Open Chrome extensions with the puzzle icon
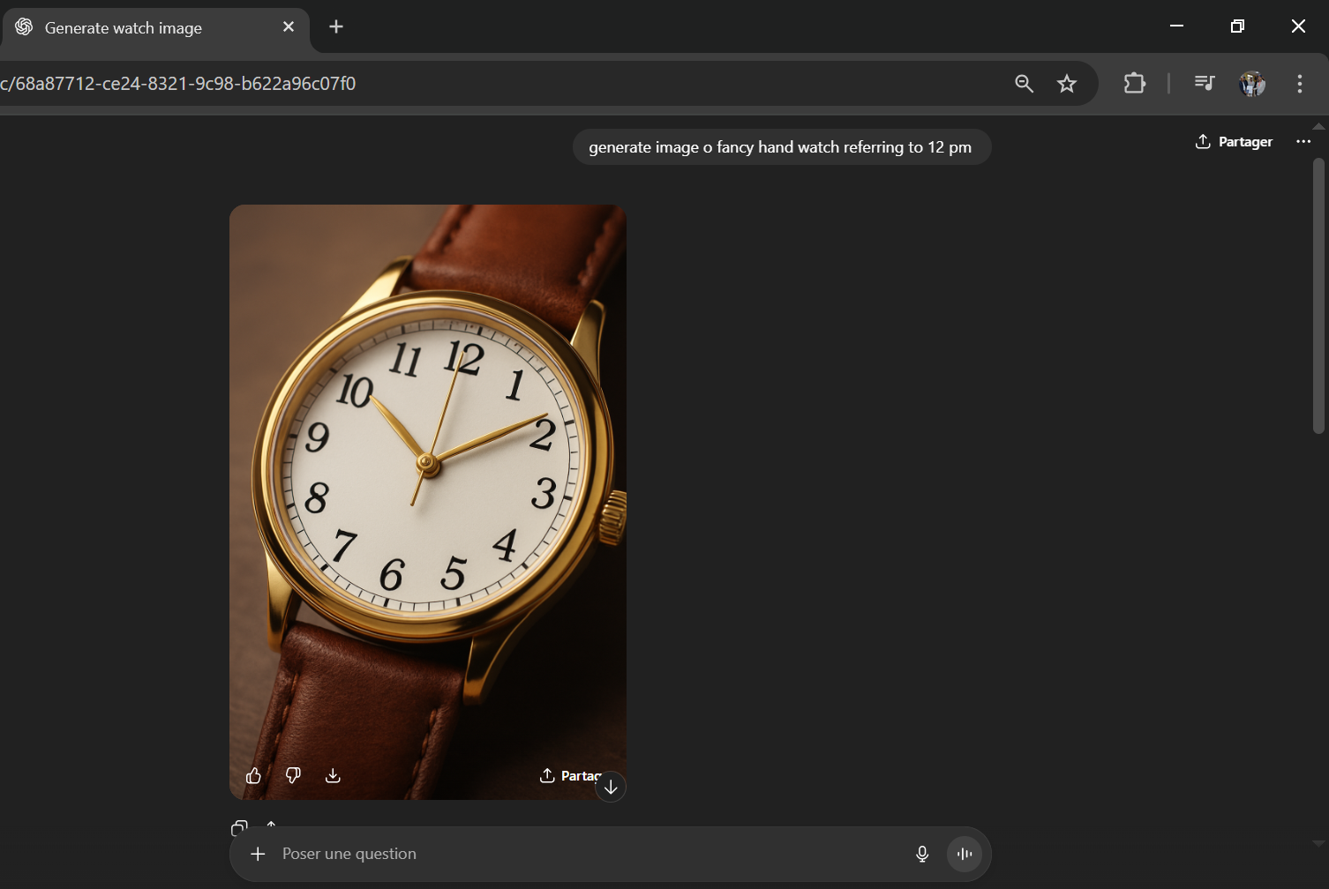Image resolution: width=1329 pixels, height=889 pixels. 1134,83
